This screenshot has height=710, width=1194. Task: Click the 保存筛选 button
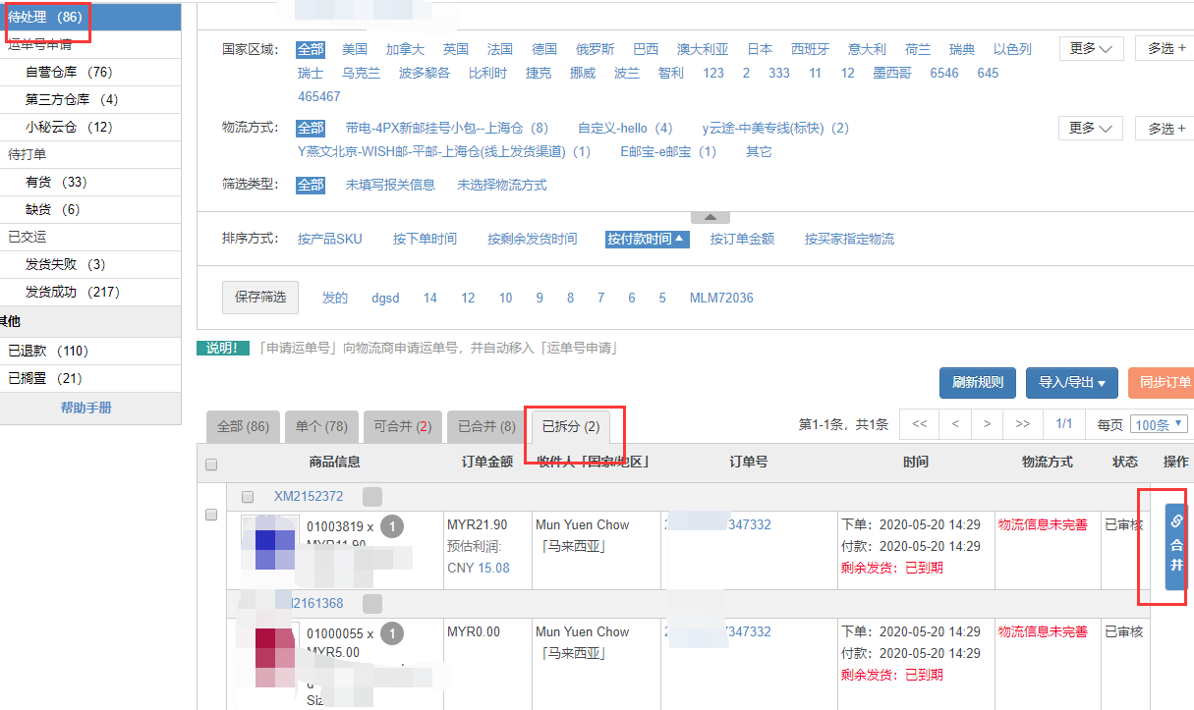click(260, 298)
